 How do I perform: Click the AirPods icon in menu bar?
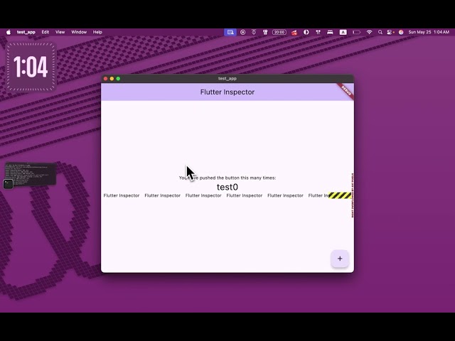[318, 32]
